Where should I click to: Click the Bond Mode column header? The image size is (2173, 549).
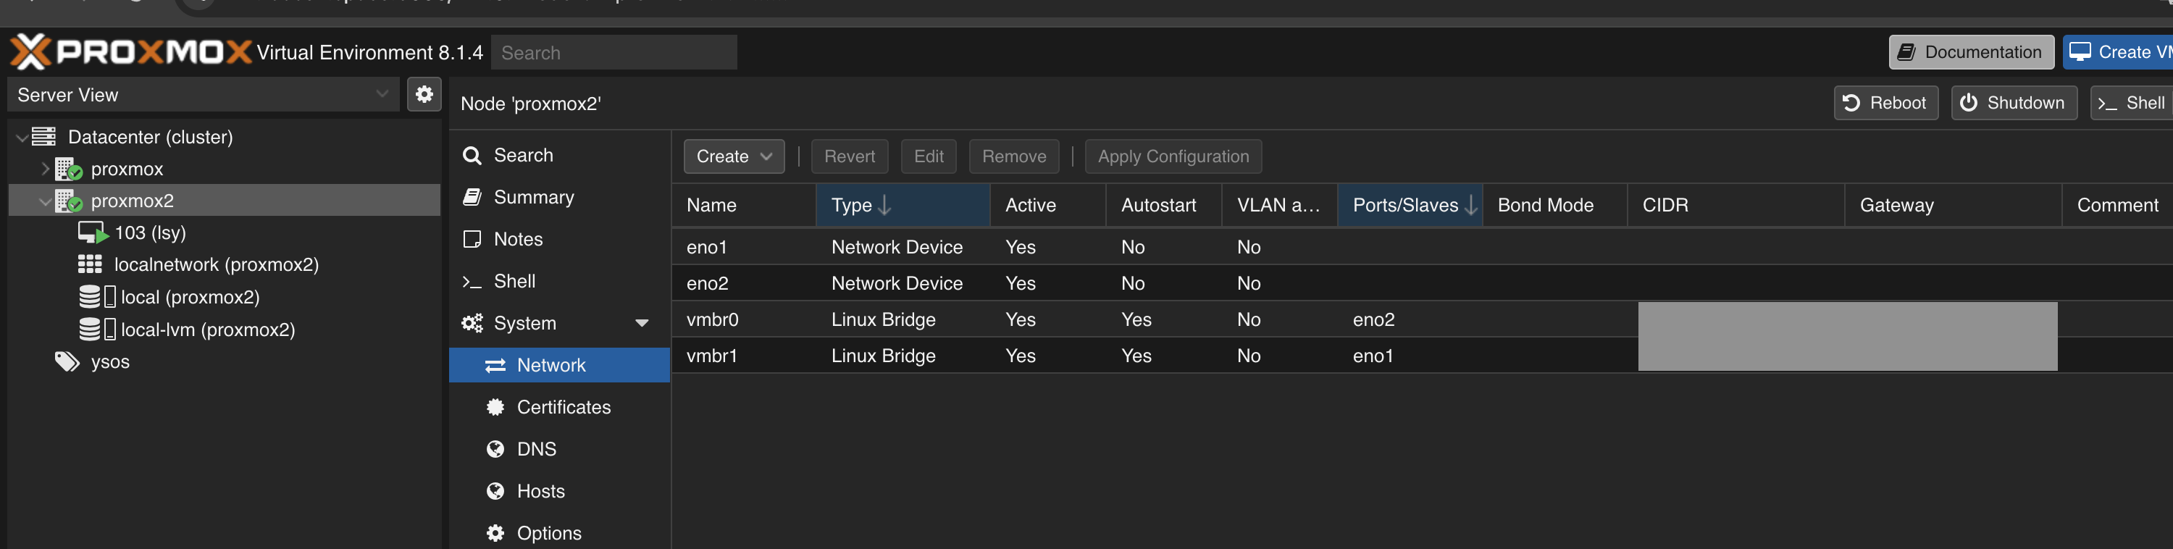click(1554, 205)
